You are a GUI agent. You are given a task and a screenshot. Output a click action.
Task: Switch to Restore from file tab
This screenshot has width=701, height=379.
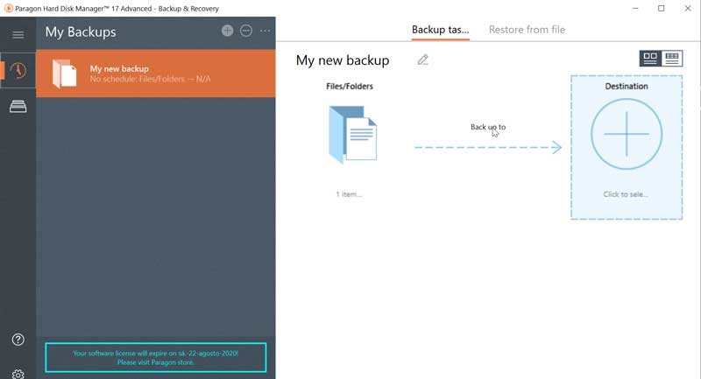[527, 30]
